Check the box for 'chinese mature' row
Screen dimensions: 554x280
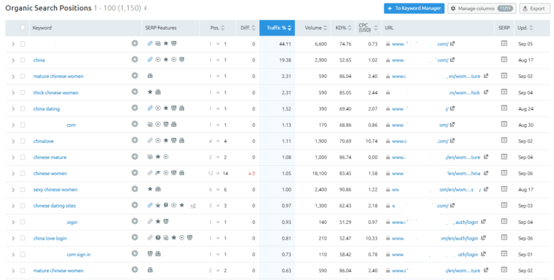23,157
